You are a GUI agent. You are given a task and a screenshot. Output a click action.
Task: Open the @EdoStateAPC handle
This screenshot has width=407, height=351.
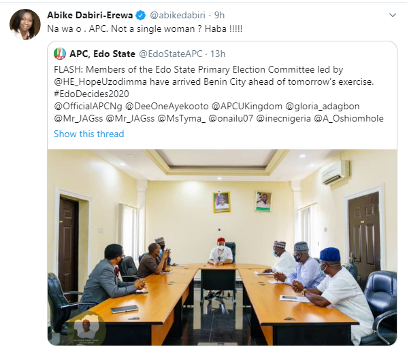tap(171, 54)
